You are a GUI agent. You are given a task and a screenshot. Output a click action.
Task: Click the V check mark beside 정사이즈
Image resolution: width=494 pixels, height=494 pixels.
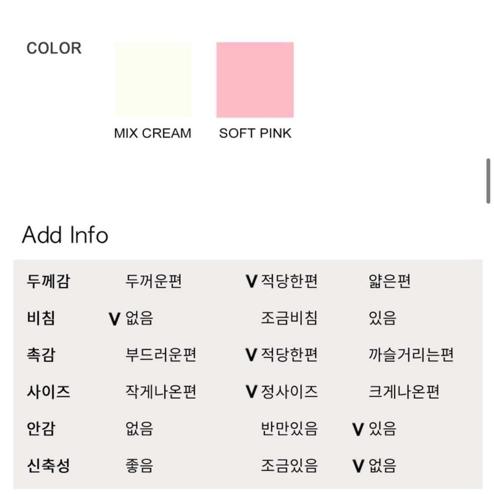pos(251,392)
